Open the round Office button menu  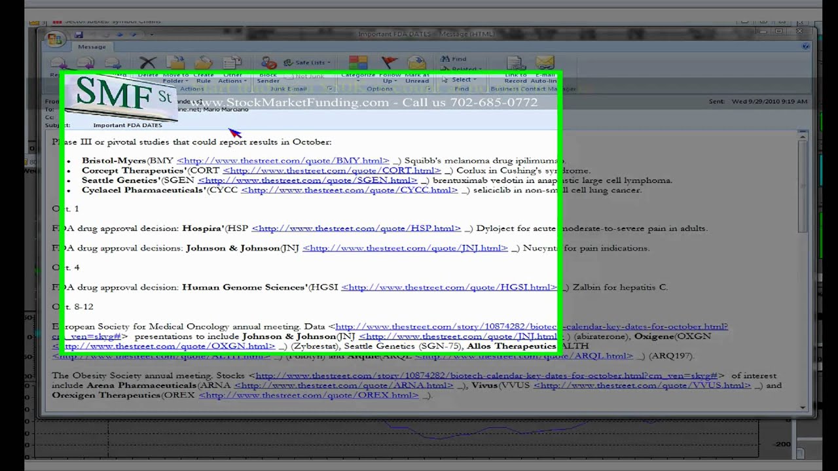pyautogui.click(x=54, y=39)
